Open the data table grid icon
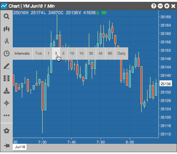Image resolution: width=177 pixels, height=154 pixels. click(7, 78)
